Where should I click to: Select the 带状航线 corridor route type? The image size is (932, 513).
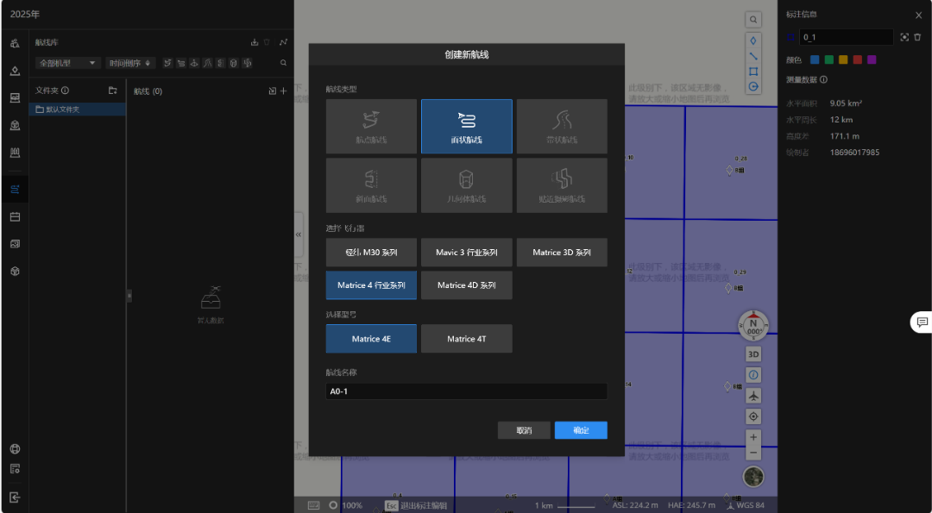pyautogui.click(x=562, y=127)
